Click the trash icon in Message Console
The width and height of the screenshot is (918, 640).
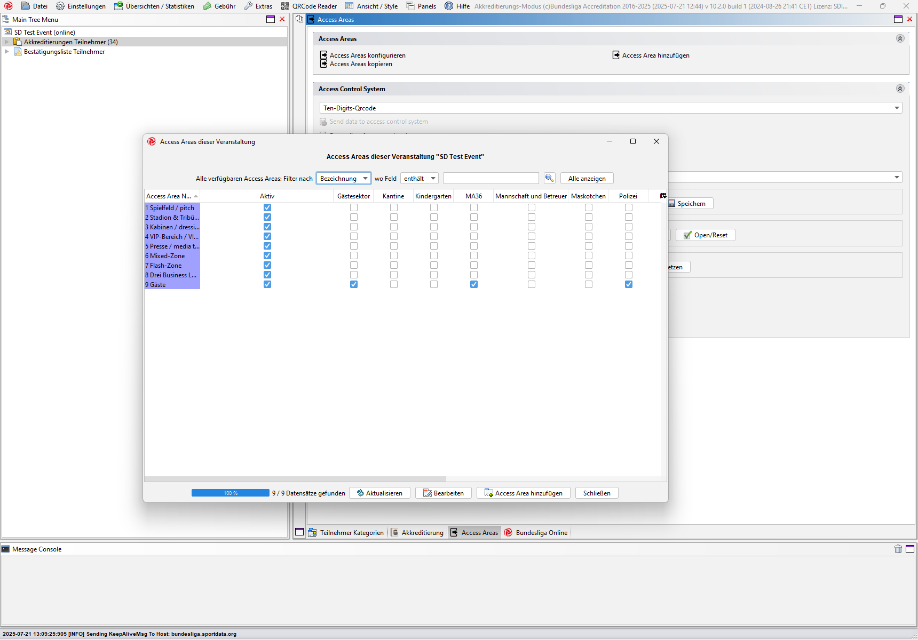[898, 549]
